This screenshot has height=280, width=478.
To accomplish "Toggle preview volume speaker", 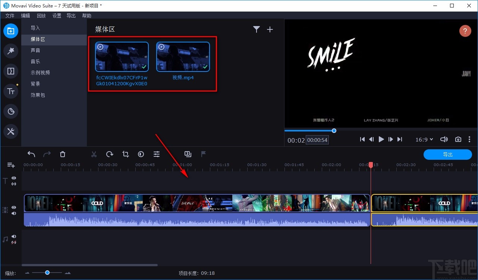I will [x=444, y=139].
